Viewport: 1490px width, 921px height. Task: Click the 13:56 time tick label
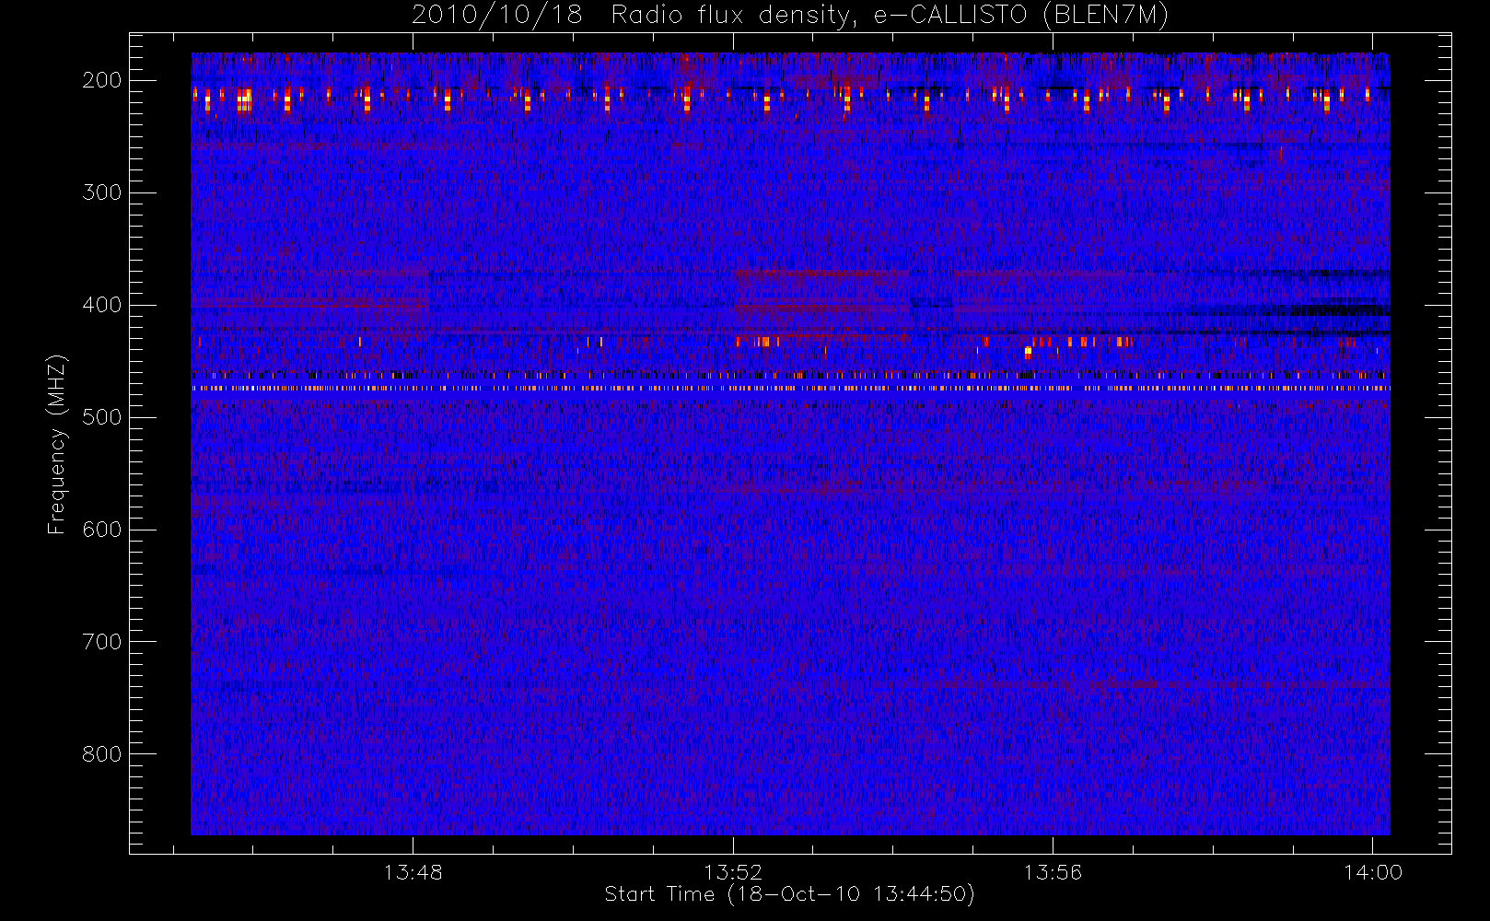[1053, 872]
